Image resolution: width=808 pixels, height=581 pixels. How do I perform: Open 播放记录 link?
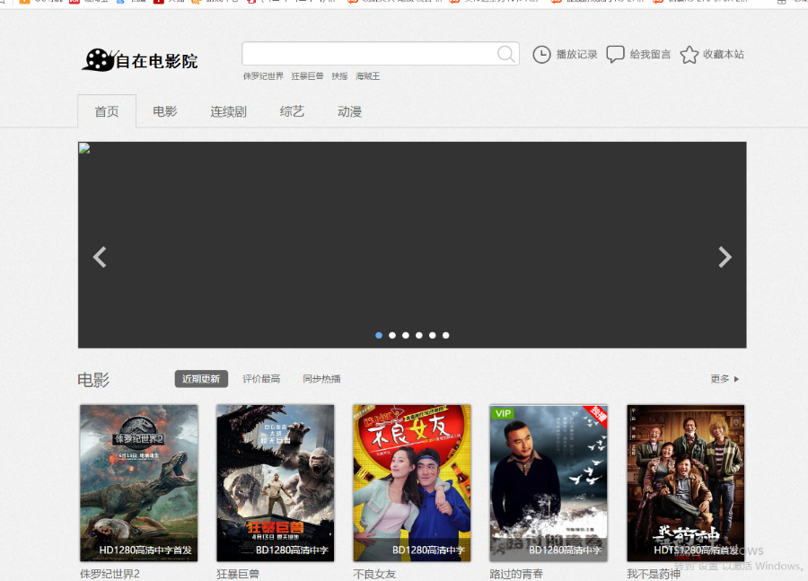point(576,54)
